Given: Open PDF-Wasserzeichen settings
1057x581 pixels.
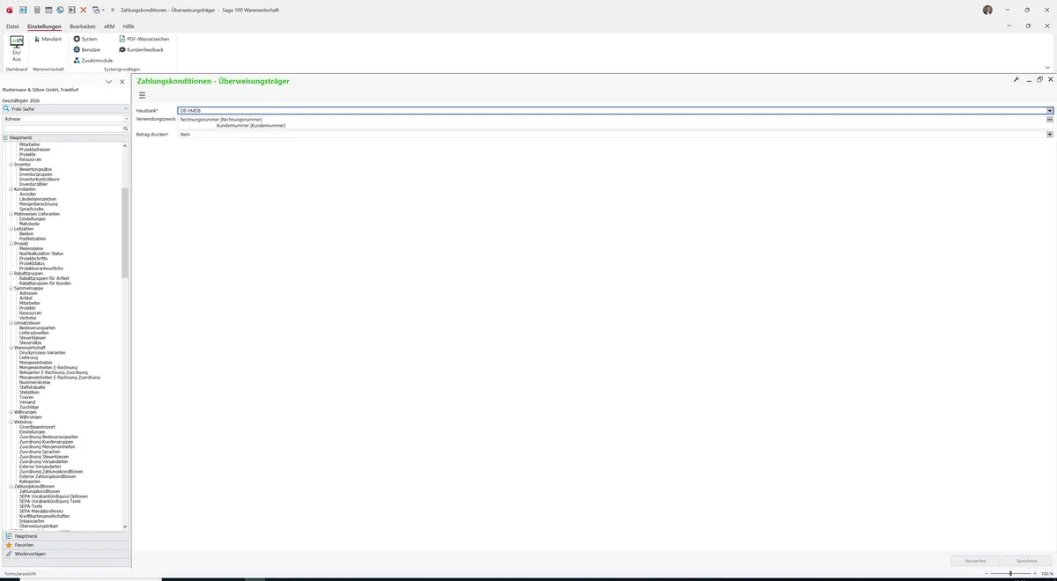Looking at the screenshot, I should pos(144,39).
